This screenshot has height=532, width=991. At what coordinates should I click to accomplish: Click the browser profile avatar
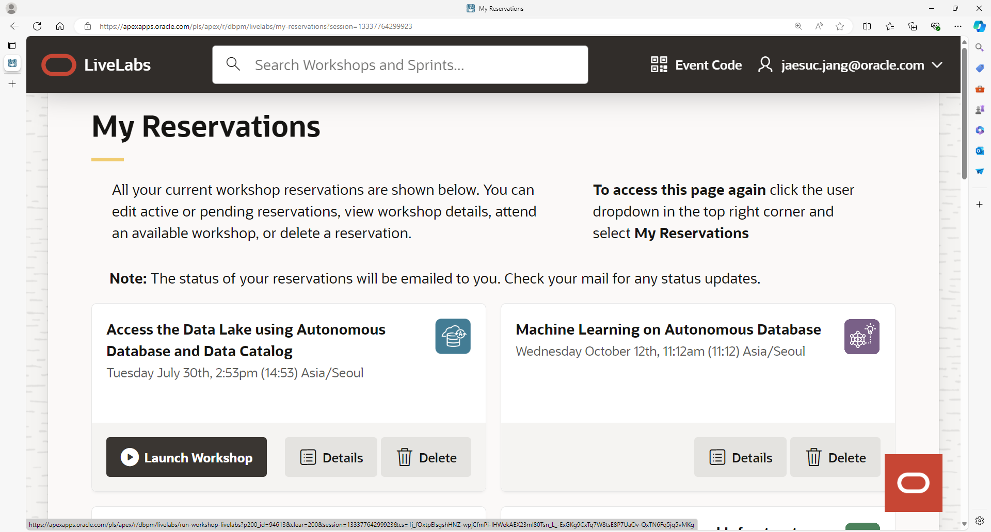[11, 8]
